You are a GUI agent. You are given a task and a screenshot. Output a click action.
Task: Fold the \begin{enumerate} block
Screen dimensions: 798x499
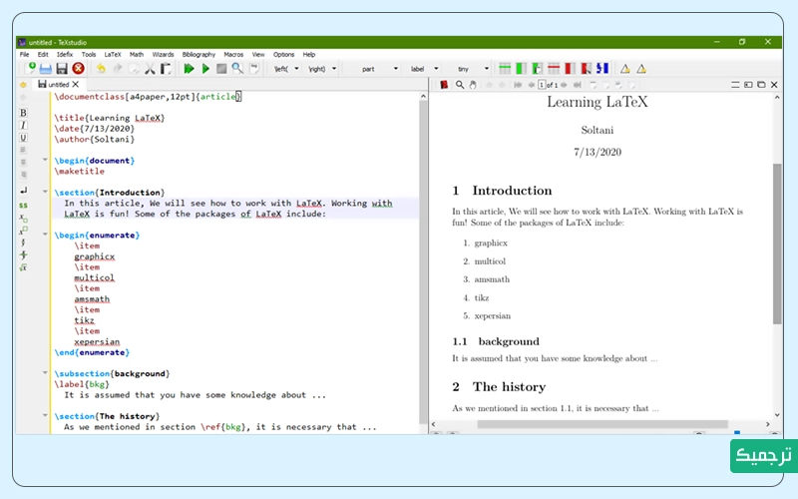coord(45,236)
